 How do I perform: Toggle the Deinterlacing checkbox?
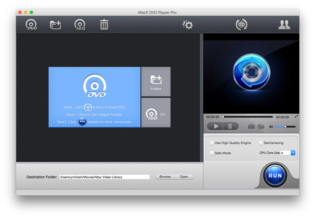click(x=261, y=143)
